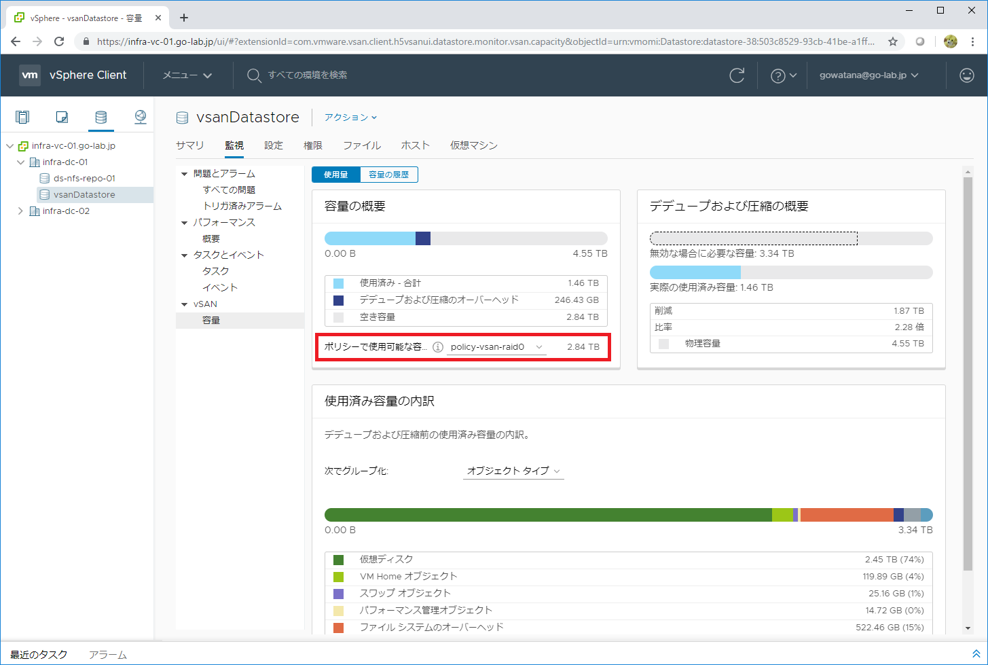Select the Storage inventory icon

(x=100, y=118)
